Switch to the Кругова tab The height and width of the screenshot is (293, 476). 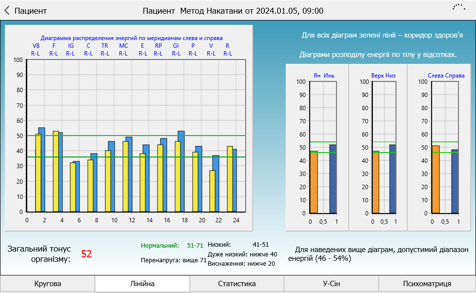pos(48,284)
